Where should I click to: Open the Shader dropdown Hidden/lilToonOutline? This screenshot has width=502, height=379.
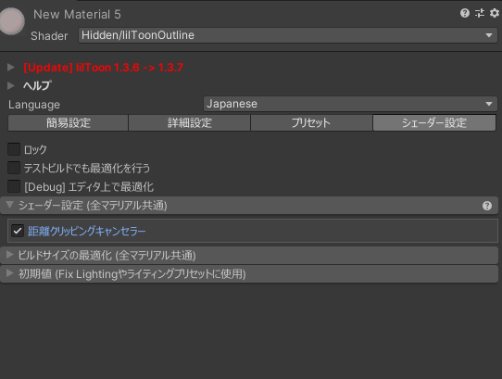tap(288, 35)
